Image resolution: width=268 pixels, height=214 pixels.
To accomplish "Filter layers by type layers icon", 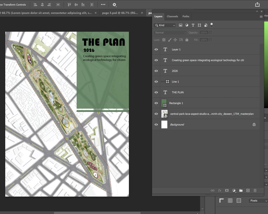I will (x=193, y=25).
